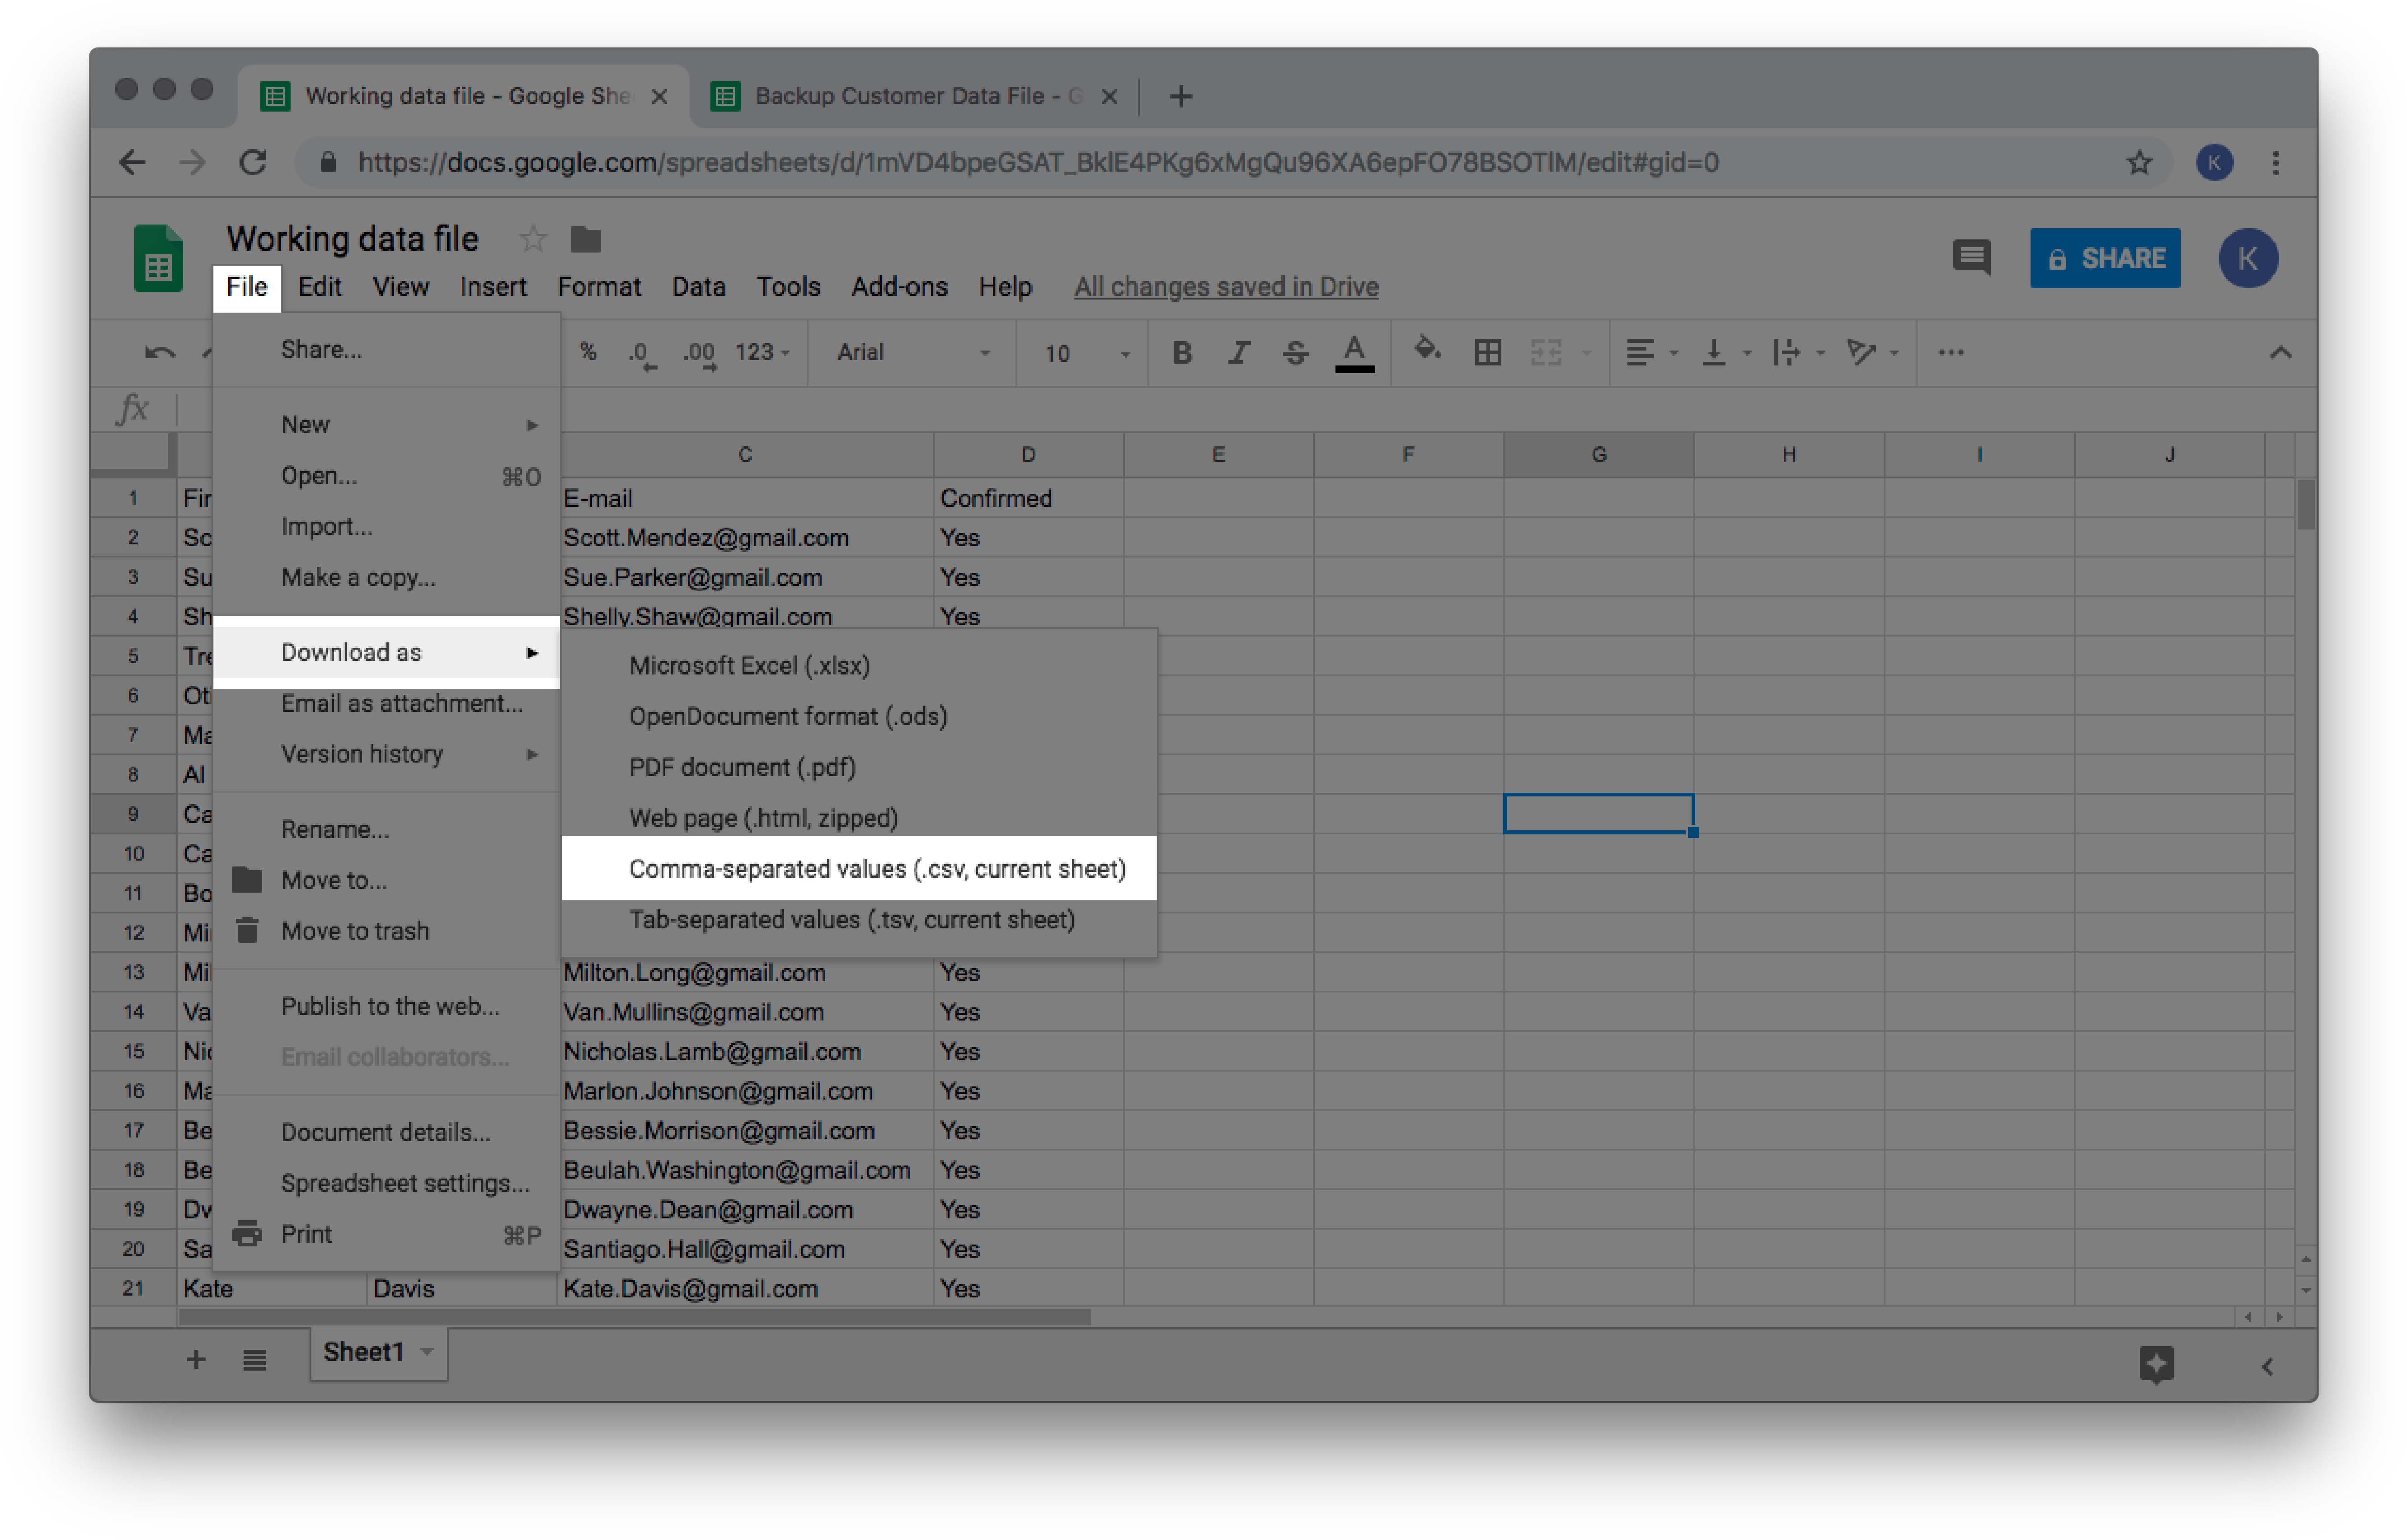
Task: Open Spreadsheet settings...
Action: pyautogui.click(x=386, y=1183)
